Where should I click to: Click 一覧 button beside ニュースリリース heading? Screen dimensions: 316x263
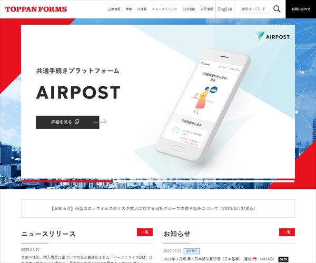[145, 232]
